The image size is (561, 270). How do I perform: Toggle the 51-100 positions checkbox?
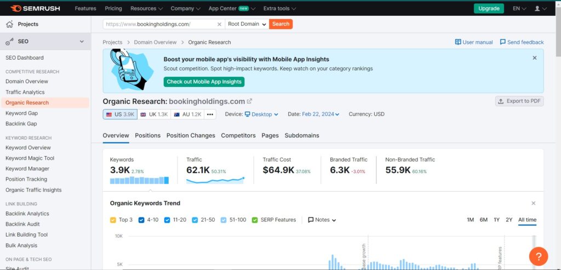(224, 220)
